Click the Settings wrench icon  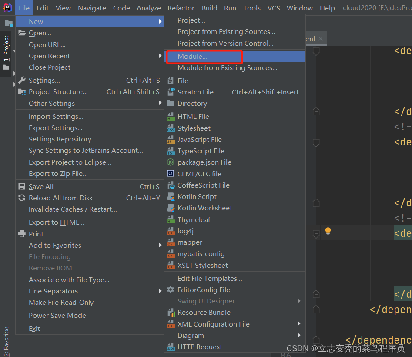pyautogui.click(x=22, y=80)
